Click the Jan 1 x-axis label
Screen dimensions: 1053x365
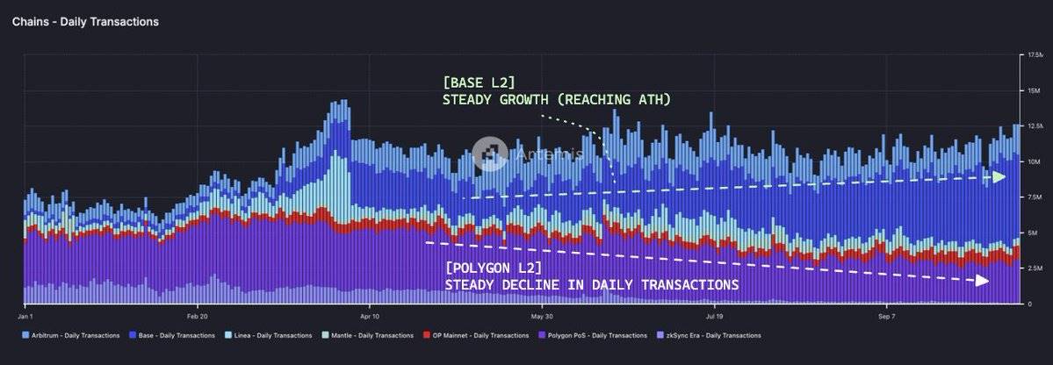tap(25, 315)
